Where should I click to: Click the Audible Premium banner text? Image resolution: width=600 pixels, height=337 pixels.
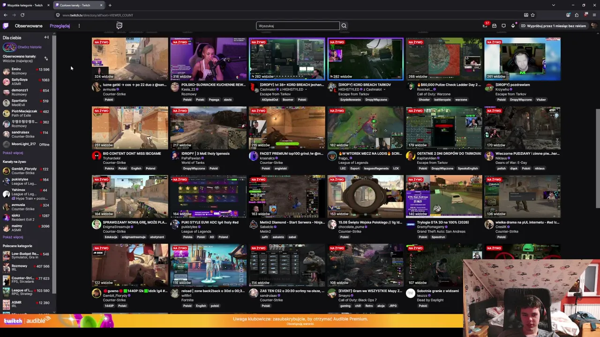point(300,319)
